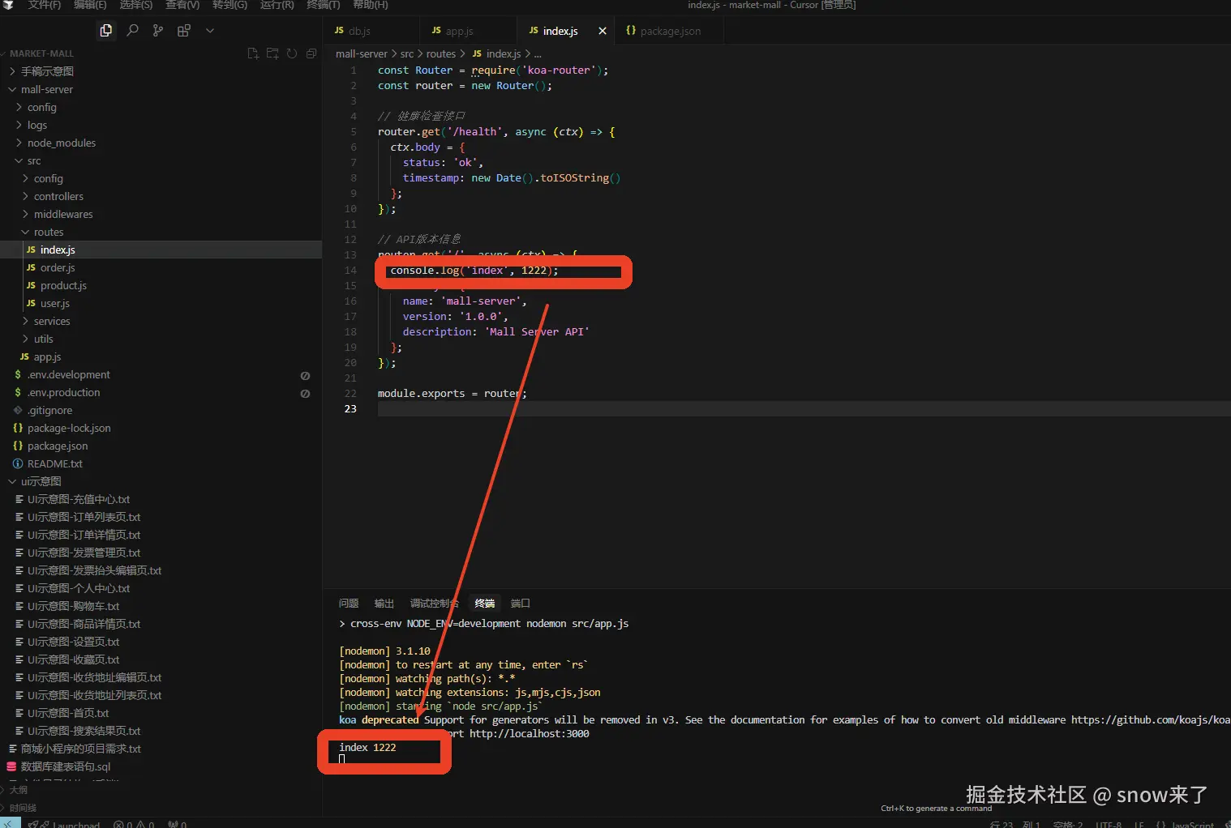Open the 文件(F) menu

click(45, 5)
